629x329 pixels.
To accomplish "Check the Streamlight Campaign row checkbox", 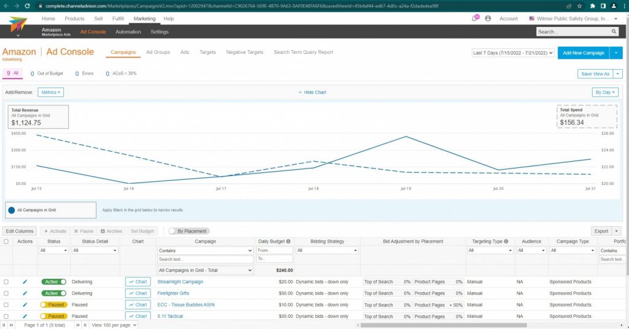I will [x=6, y=282].
